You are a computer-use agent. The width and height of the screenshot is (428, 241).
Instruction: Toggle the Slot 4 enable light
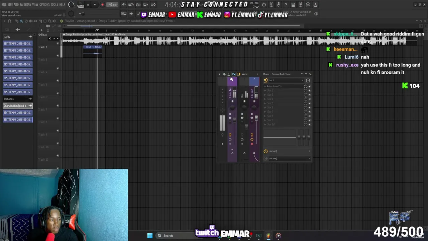pos(309,99)
